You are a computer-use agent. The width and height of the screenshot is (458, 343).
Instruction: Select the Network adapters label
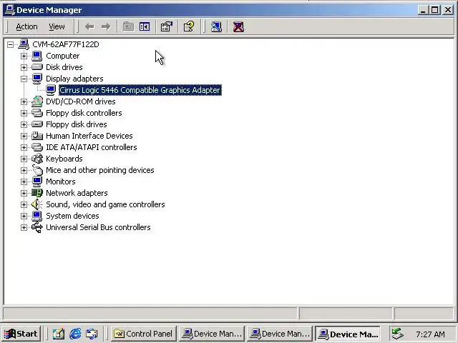pos(77,193)
